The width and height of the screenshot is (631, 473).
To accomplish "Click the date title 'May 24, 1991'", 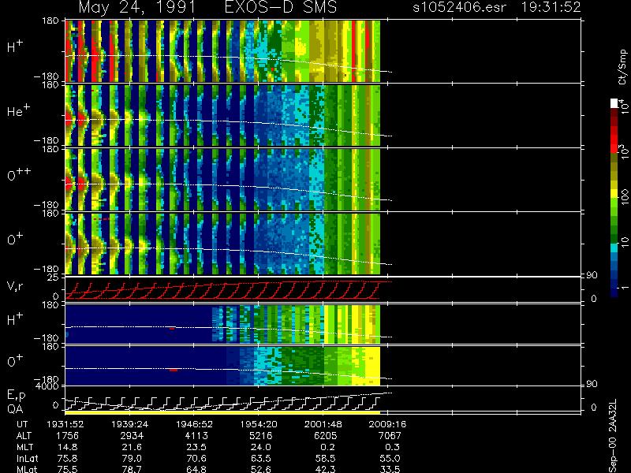I will click(x=137, y=8).
